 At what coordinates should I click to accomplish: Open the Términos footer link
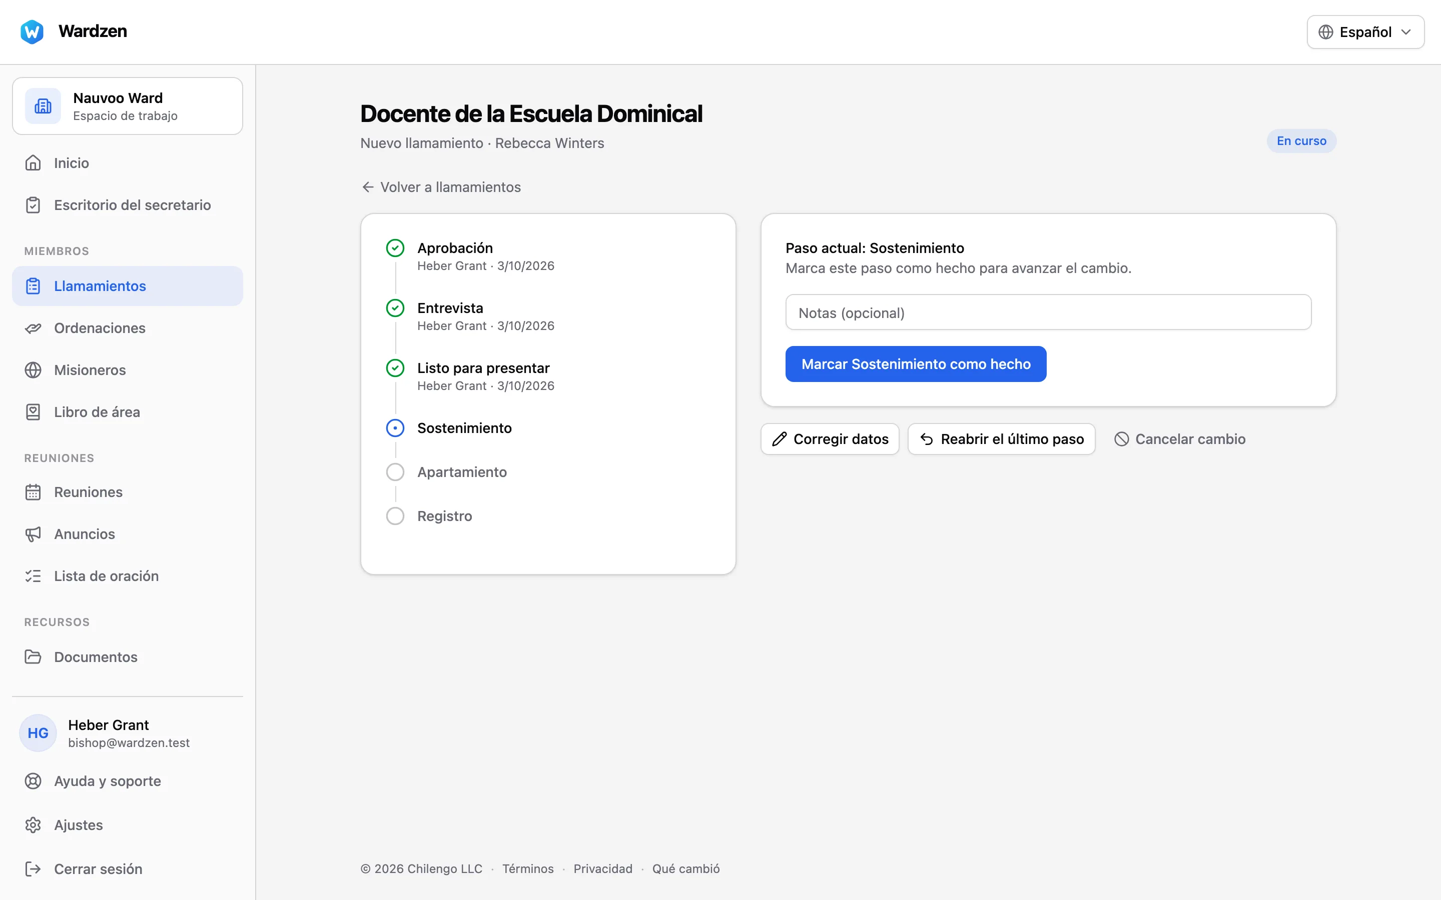(x=528, y=868)
